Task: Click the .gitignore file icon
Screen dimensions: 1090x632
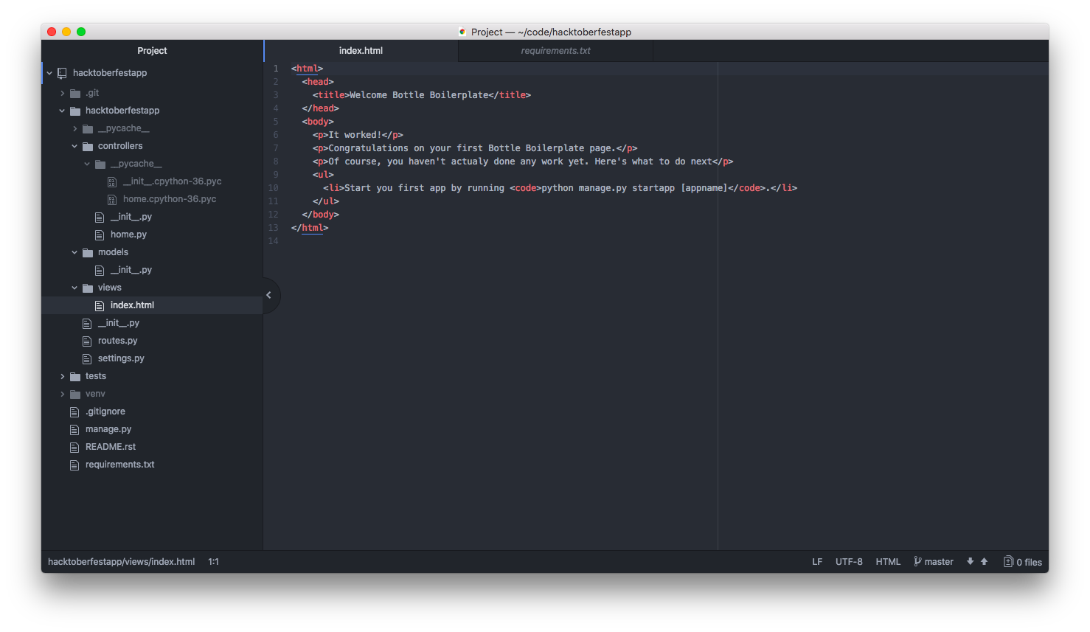Action: click(x=74, y=411)
